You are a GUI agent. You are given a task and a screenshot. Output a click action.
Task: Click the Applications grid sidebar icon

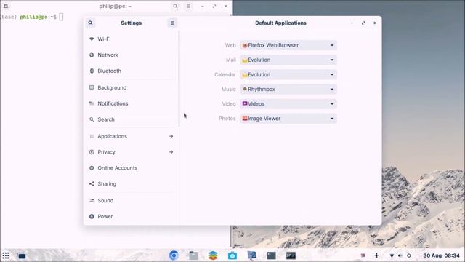click(92, 136)
